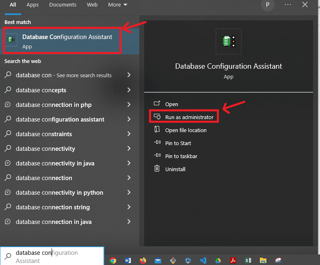Viewport: 320px width, 265px height.
Task: Launch Microsoft Word from the taskbar
Action: pyautogui.click(x=128, y=261)
